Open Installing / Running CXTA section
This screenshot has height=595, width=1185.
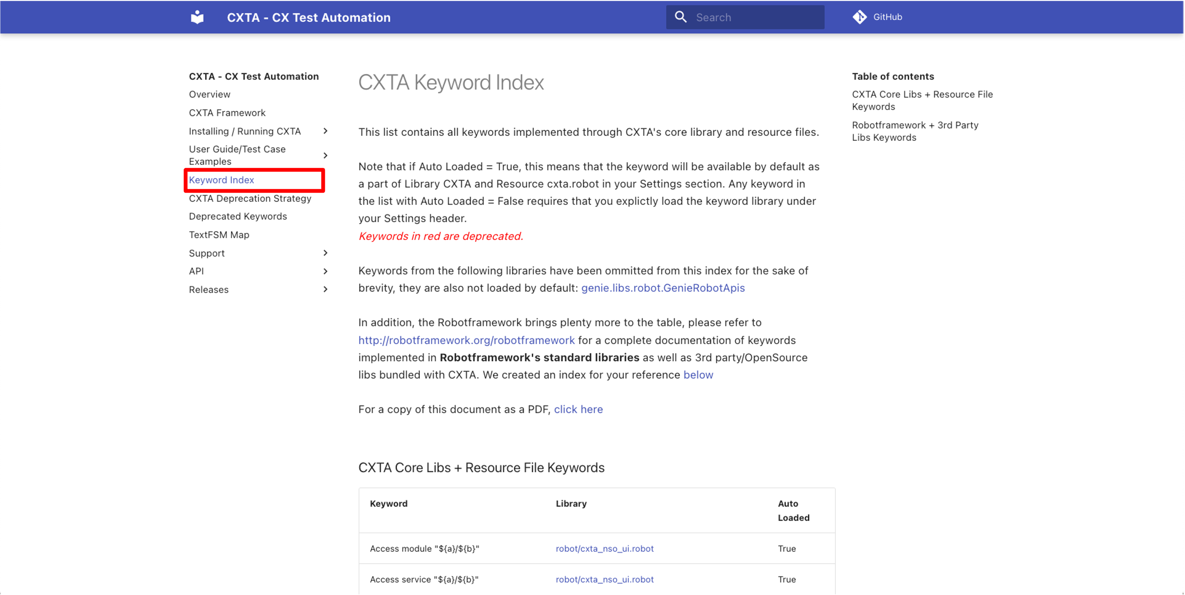[245, 131]
